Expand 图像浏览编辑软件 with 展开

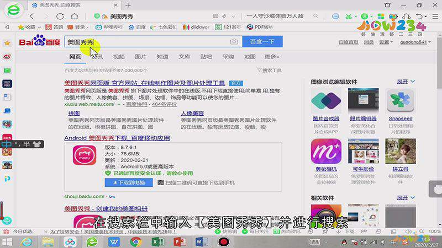406,82
